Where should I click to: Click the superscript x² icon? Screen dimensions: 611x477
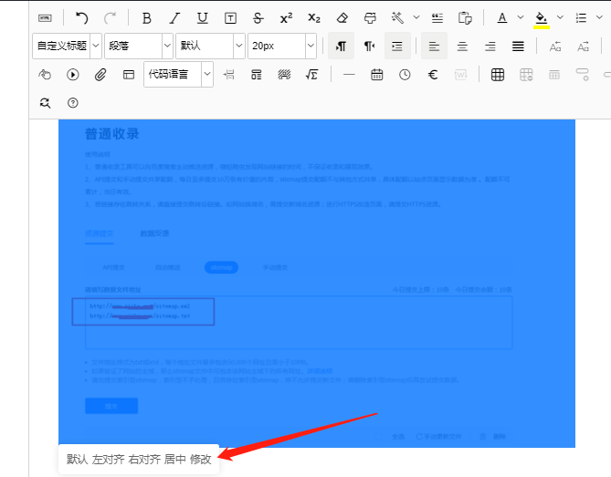286,17
